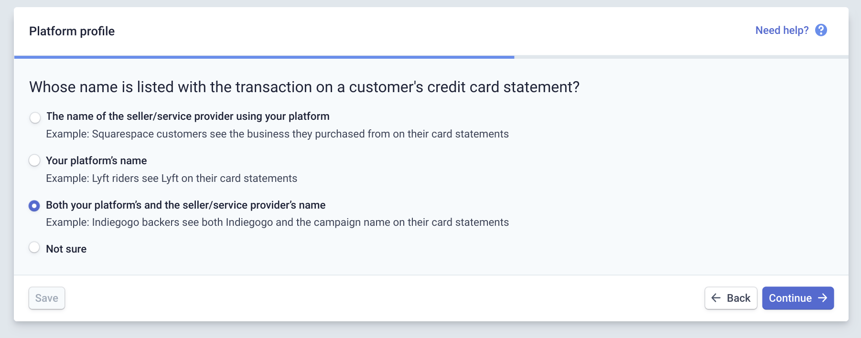
Task: Proceed with the Continue button
Action: (x=797, y=298)
